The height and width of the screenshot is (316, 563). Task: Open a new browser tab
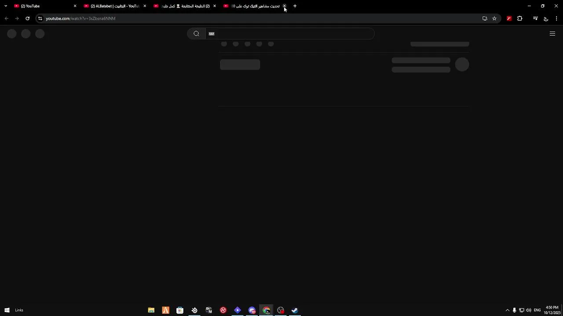295,6
